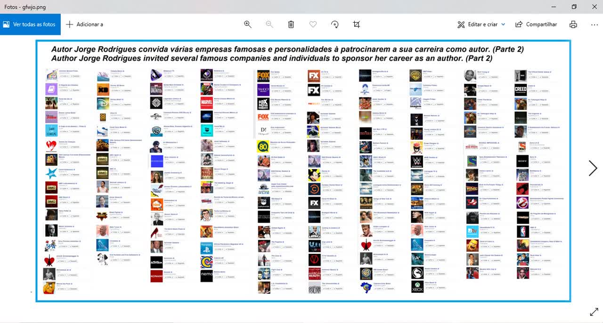Rotate the photo
603x323 pixels.
click(335, 24)
